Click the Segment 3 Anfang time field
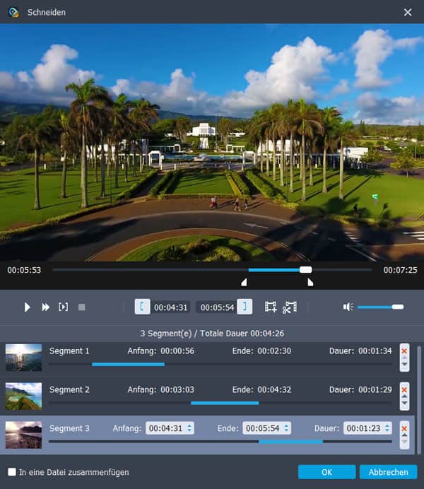 pyautogui.click(x=170, y=428)
